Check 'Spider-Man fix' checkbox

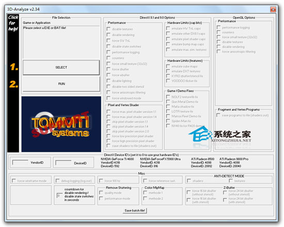(x=168, y=121)
